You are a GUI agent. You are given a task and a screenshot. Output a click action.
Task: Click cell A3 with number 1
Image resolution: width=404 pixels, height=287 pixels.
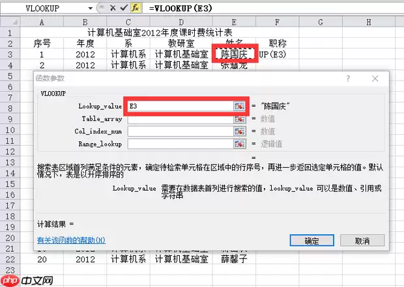(x=42, y=54)
